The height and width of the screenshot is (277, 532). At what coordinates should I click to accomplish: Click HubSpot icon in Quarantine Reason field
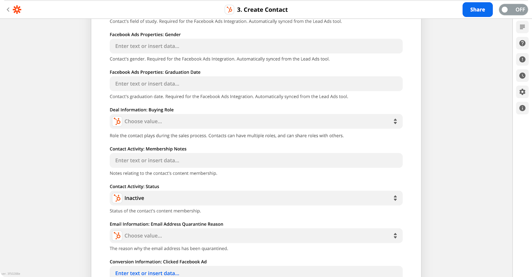[x=117, y=236]
